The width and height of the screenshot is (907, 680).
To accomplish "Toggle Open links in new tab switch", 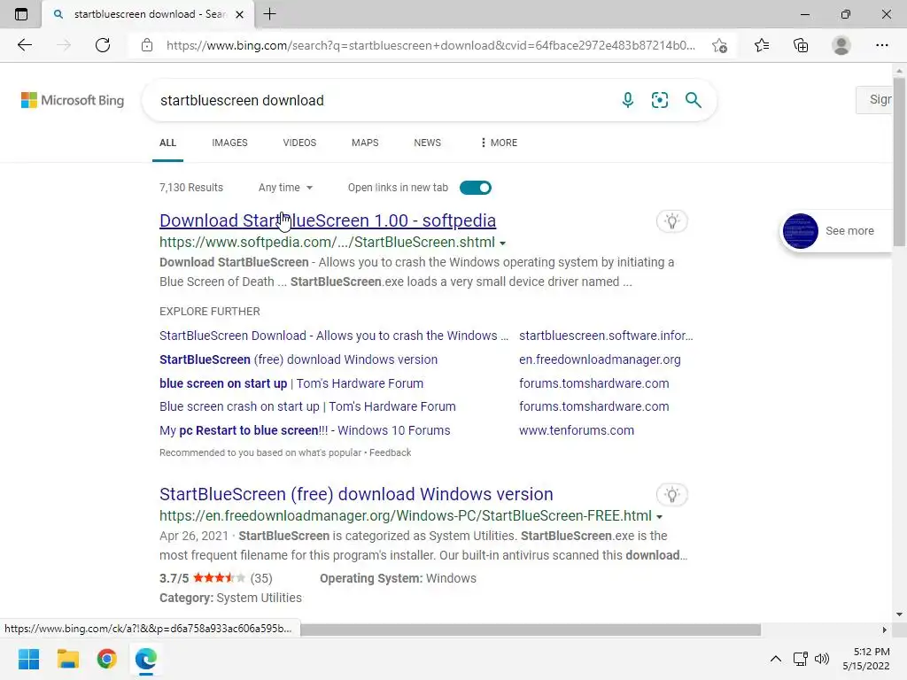I will (x=476, y=188).
